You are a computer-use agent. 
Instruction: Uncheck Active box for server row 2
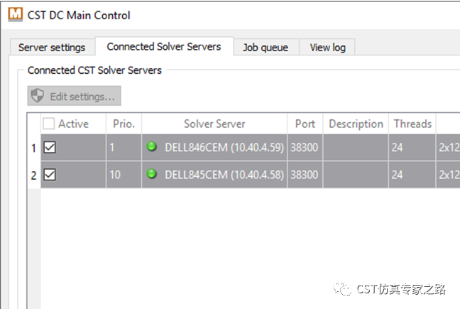coord(50,175)
